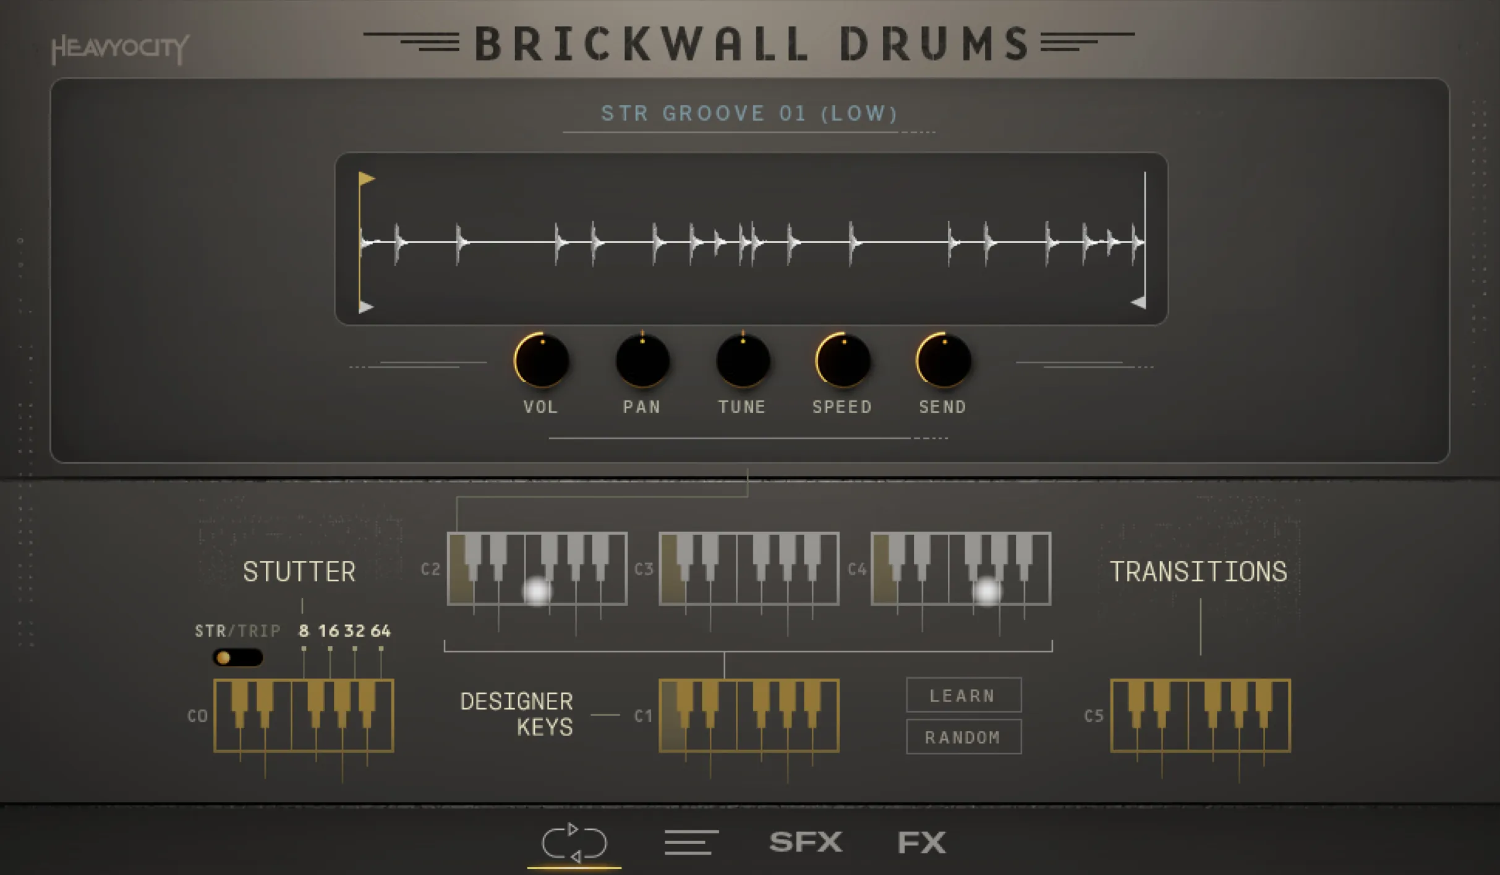Click the RANDOM button
Image resolution: width=1500 pixels, height=875 pixels.
pyautogui.click(x=963, y=737)
